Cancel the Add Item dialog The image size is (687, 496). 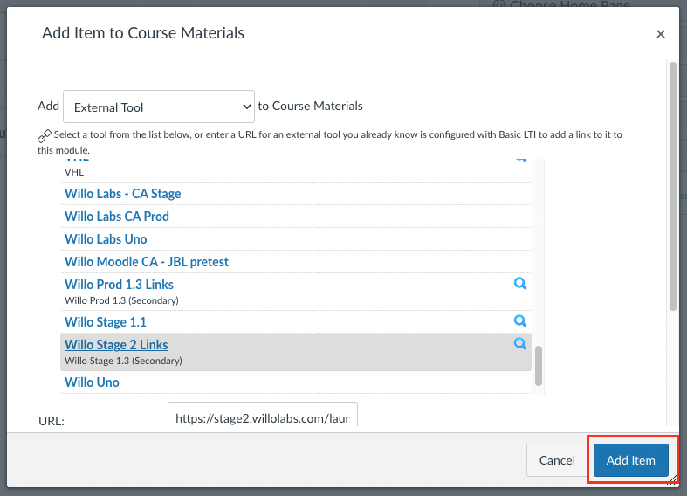click(557, 460)
